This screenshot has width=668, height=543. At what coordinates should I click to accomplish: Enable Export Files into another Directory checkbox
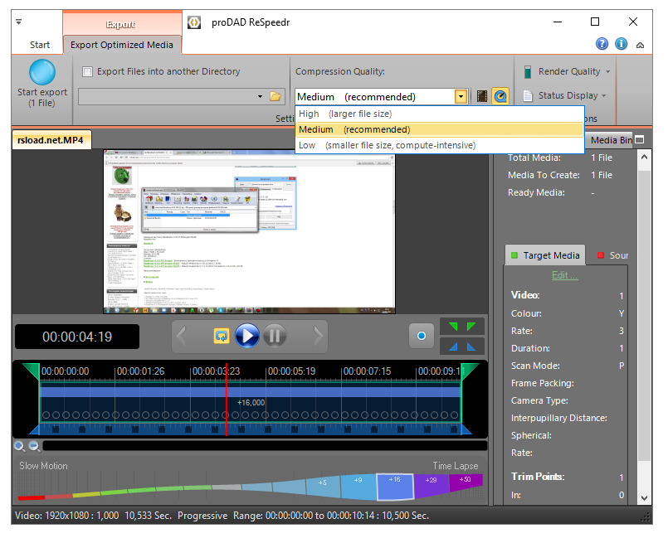click(x=87, y=71)
